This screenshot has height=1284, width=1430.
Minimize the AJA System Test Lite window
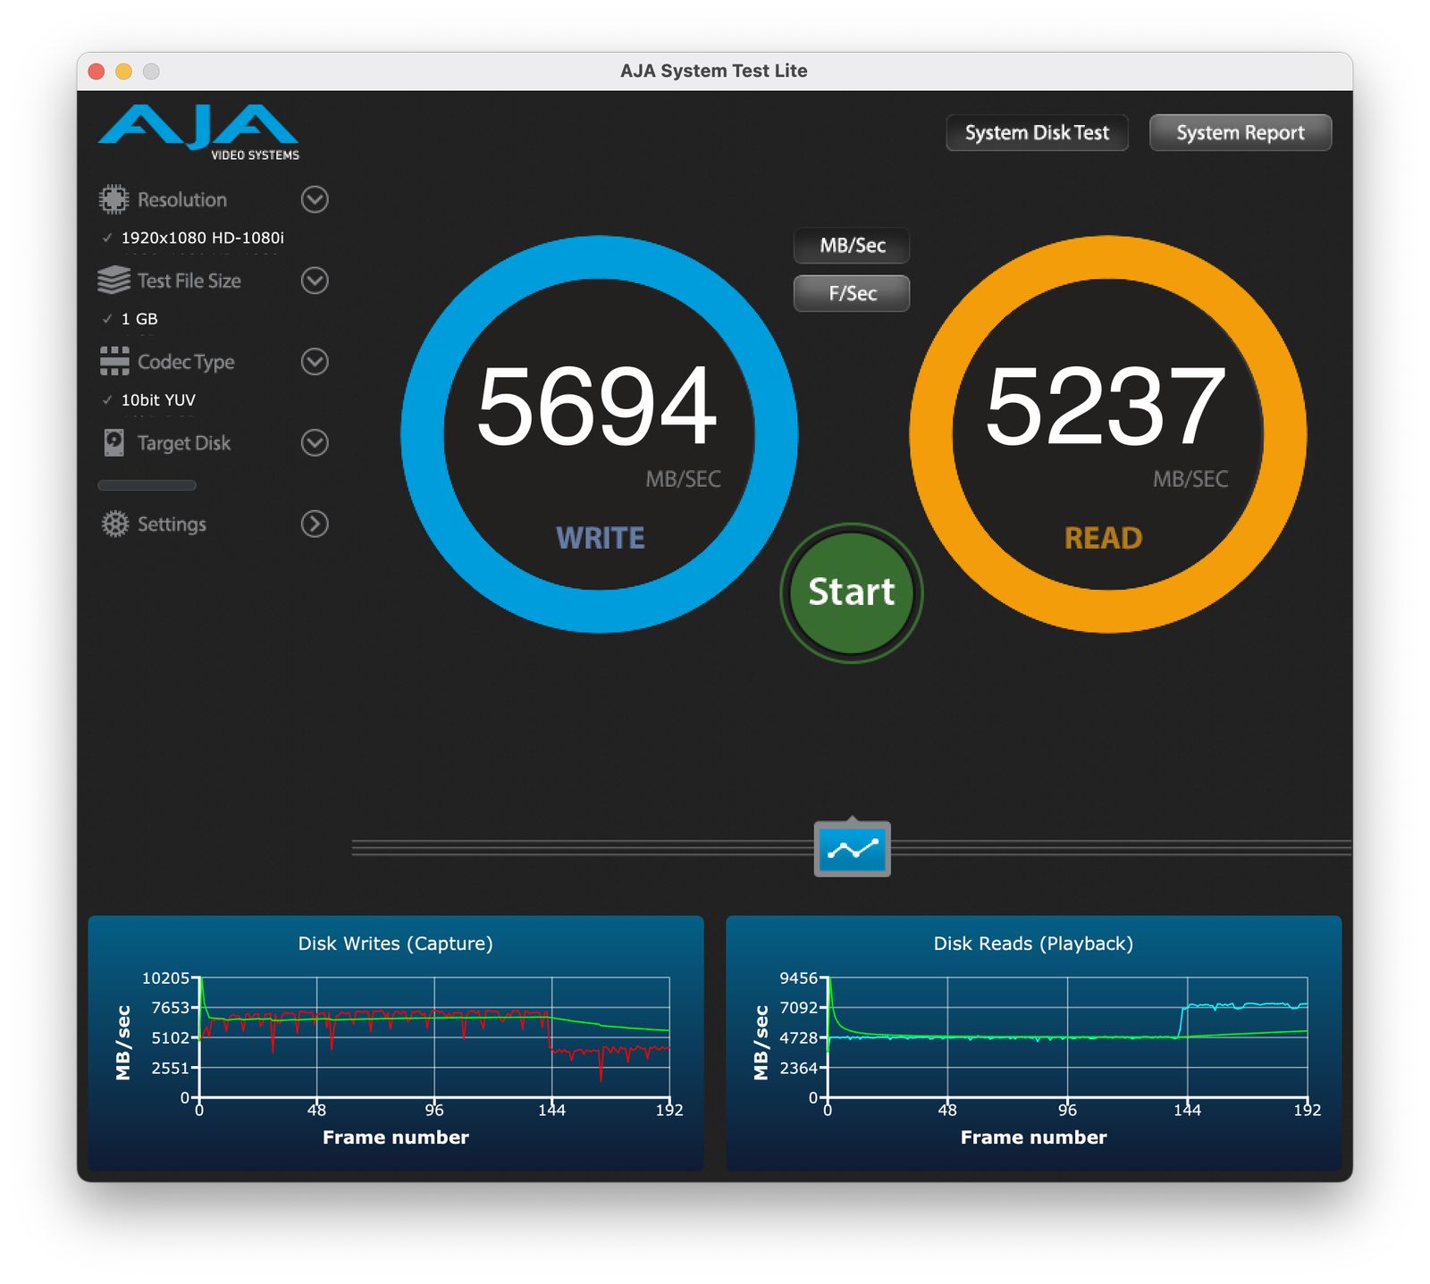pyautogui.click(x=124, y=71)
